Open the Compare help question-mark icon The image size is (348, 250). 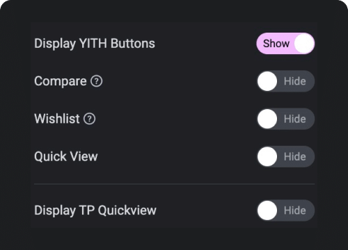coord(96,81)
